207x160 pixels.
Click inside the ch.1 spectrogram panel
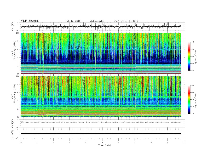point(101,53)
